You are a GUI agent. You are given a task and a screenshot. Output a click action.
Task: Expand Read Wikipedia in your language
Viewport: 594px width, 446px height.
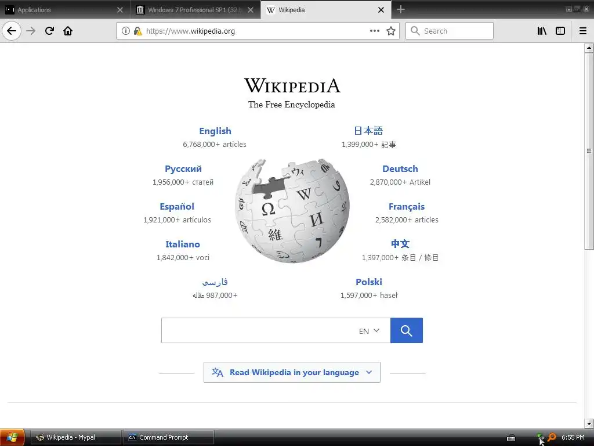pos(292,372)
